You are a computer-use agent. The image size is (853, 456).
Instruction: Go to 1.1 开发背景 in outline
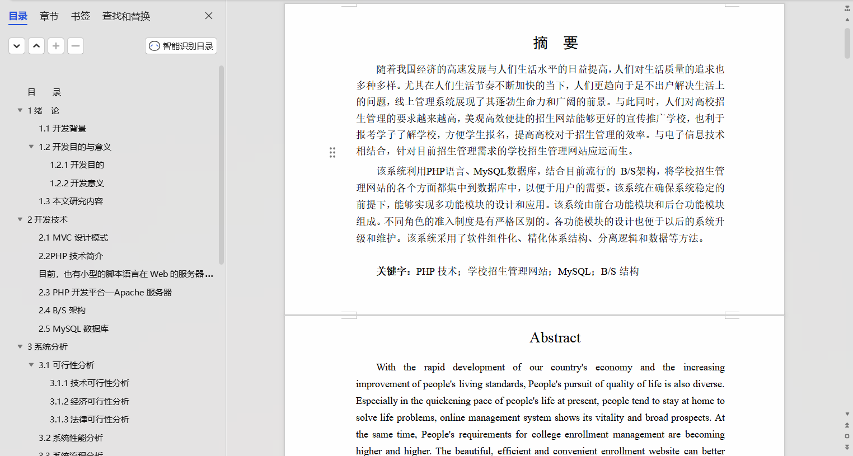62,129
